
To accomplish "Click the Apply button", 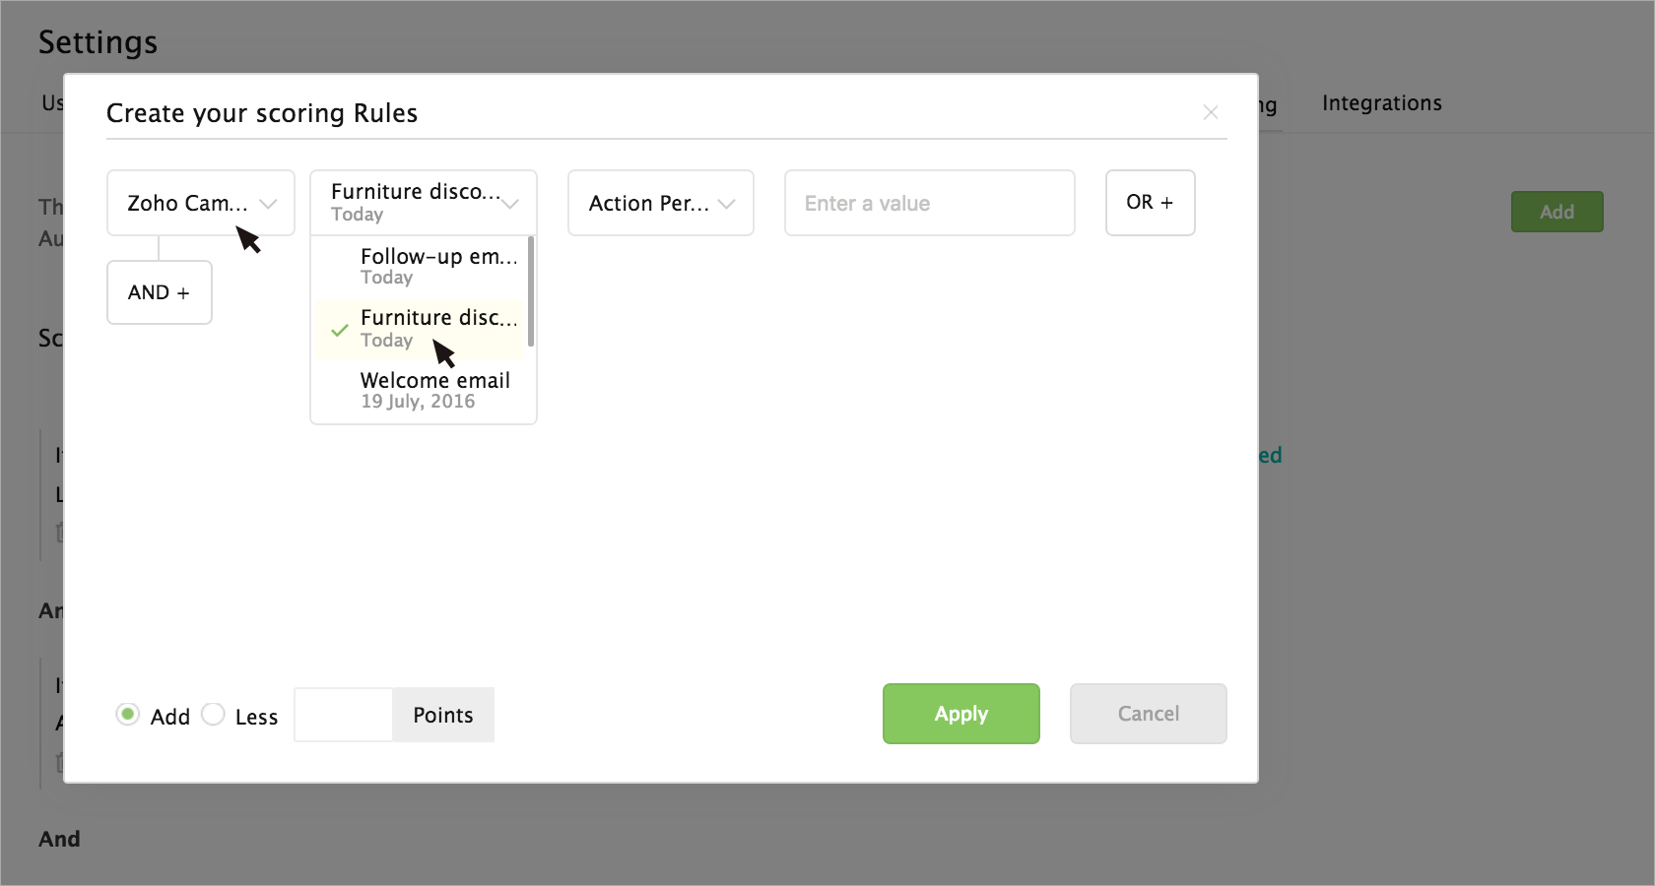I will (961, 714).
